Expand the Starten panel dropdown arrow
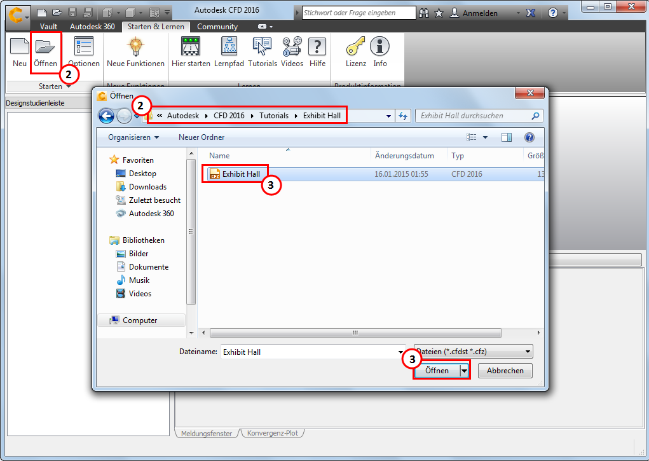Viewport: 649px width, 461px height. click(69, 86)
